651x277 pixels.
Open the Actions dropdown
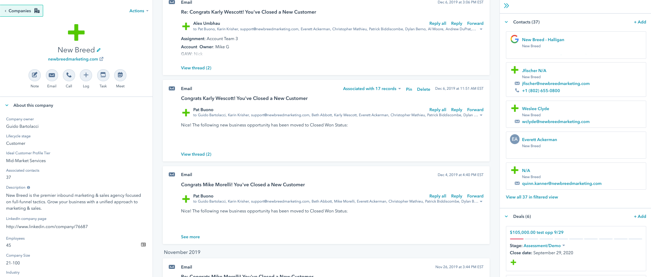click(139, 11)
